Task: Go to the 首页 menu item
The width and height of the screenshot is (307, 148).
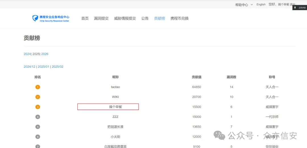Action: tap(85, 18)
